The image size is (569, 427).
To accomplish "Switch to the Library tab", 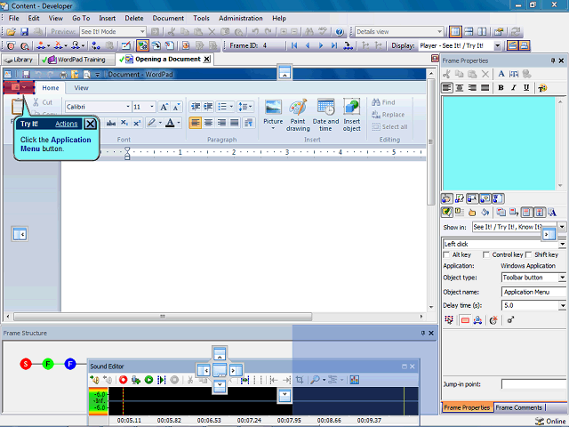I will point(20,60).
